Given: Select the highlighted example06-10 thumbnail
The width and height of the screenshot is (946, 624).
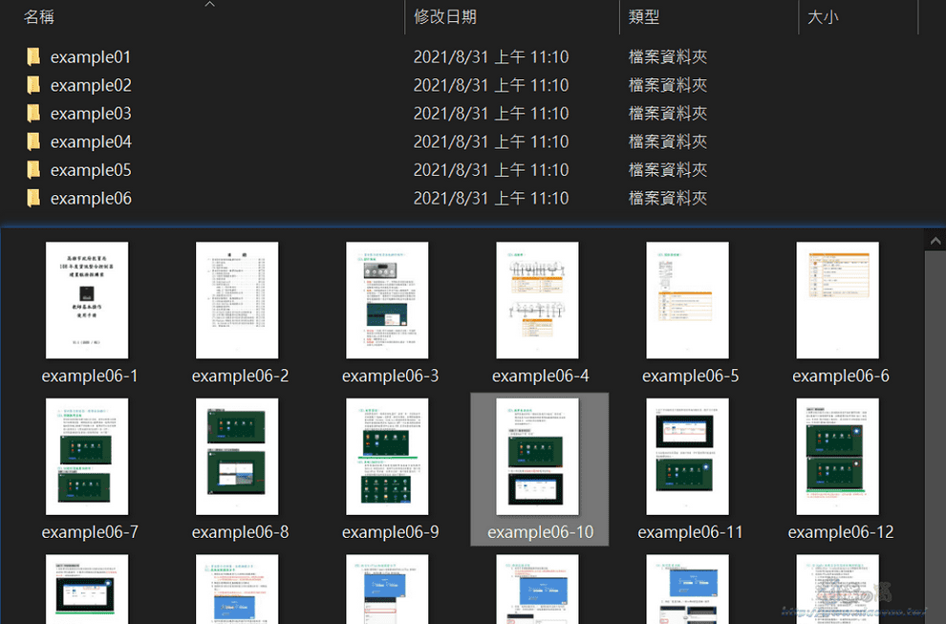Looking at the screenshot, I should [x=537, y=456].
